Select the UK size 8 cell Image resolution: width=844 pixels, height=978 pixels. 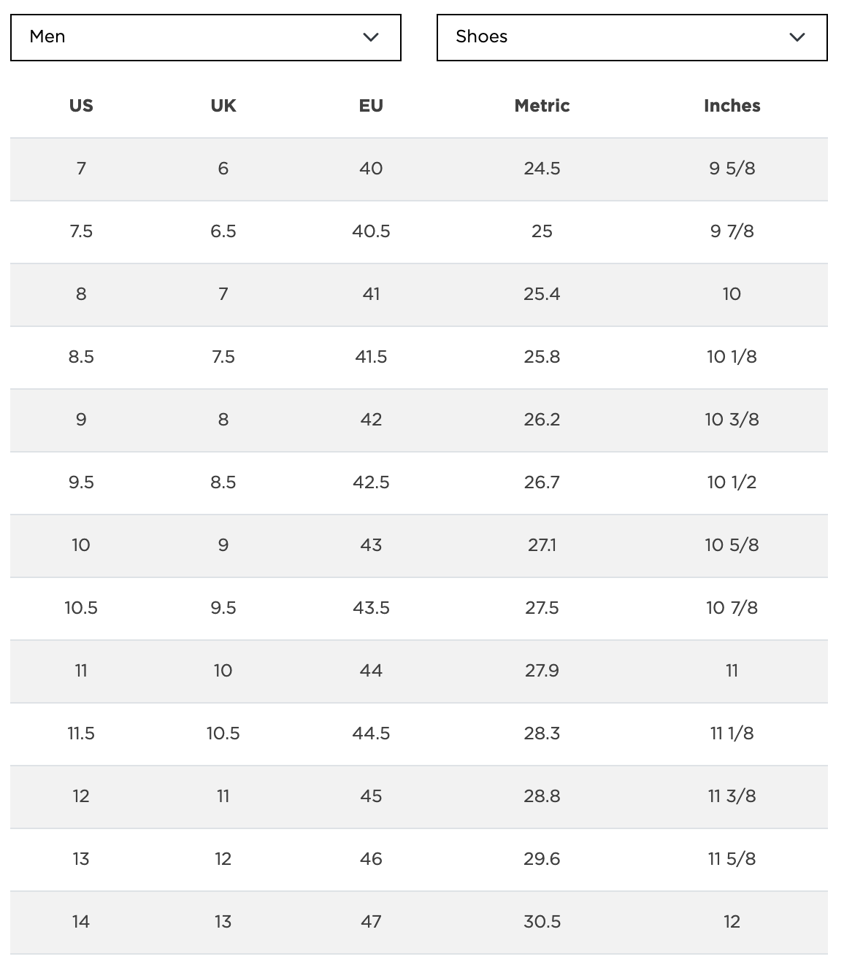223,420
